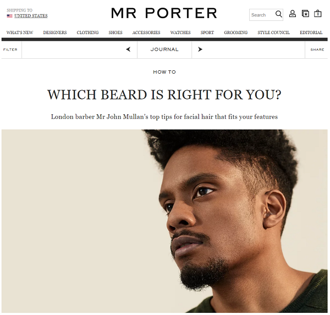
Task: Click the How To category link
Action: tap(164, 72)
